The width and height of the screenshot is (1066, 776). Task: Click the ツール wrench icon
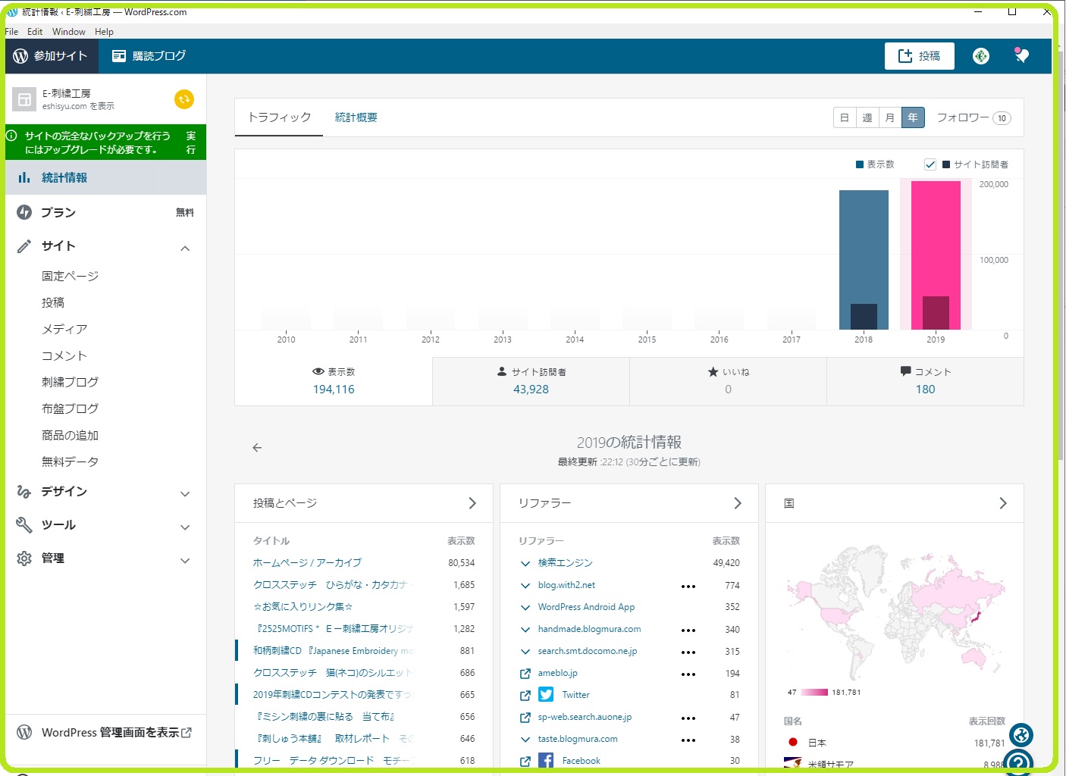click(24, 524)
